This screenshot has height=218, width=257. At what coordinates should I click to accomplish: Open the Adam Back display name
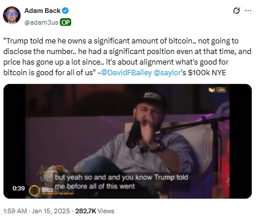(x=42, y=11)
